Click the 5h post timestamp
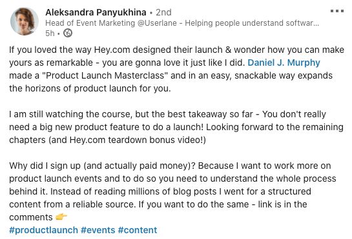The height and width of the screenshot is (239, 352). 50,33
